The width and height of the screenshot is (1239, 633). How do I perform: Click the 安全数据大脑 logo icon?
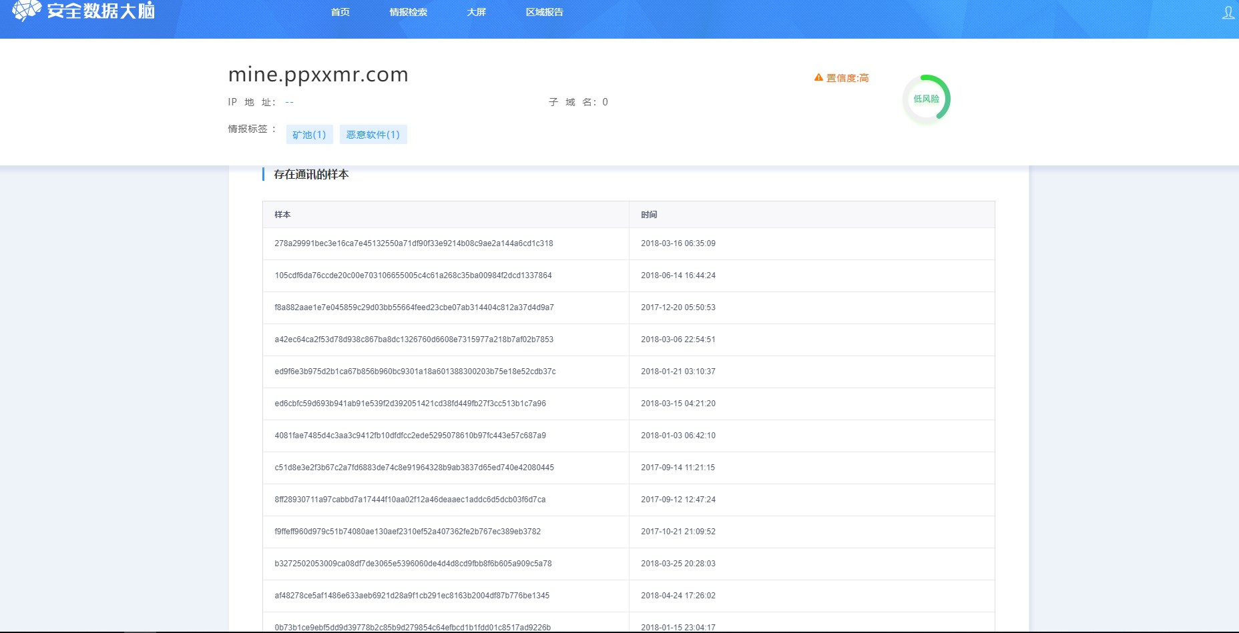(x=26, y=10)
